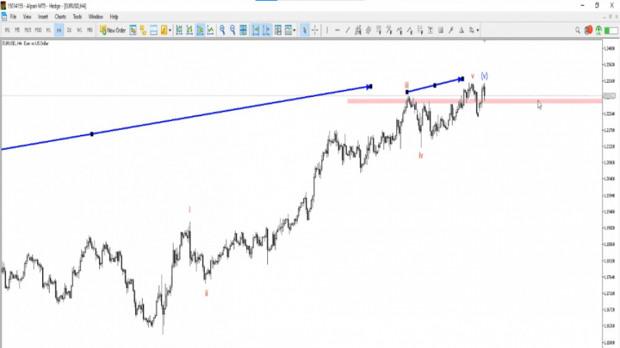Switch chart to M15 timeframe

click(28, 30)
